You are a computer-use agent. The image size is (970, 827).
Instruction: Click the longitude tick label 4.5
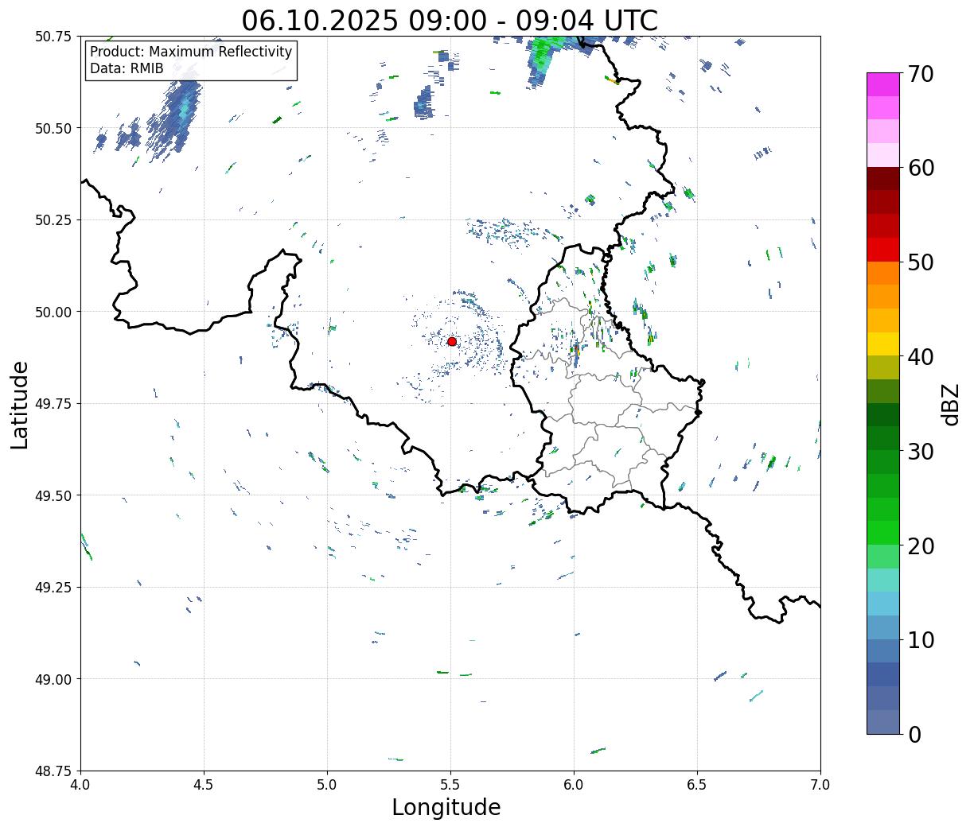204,785
